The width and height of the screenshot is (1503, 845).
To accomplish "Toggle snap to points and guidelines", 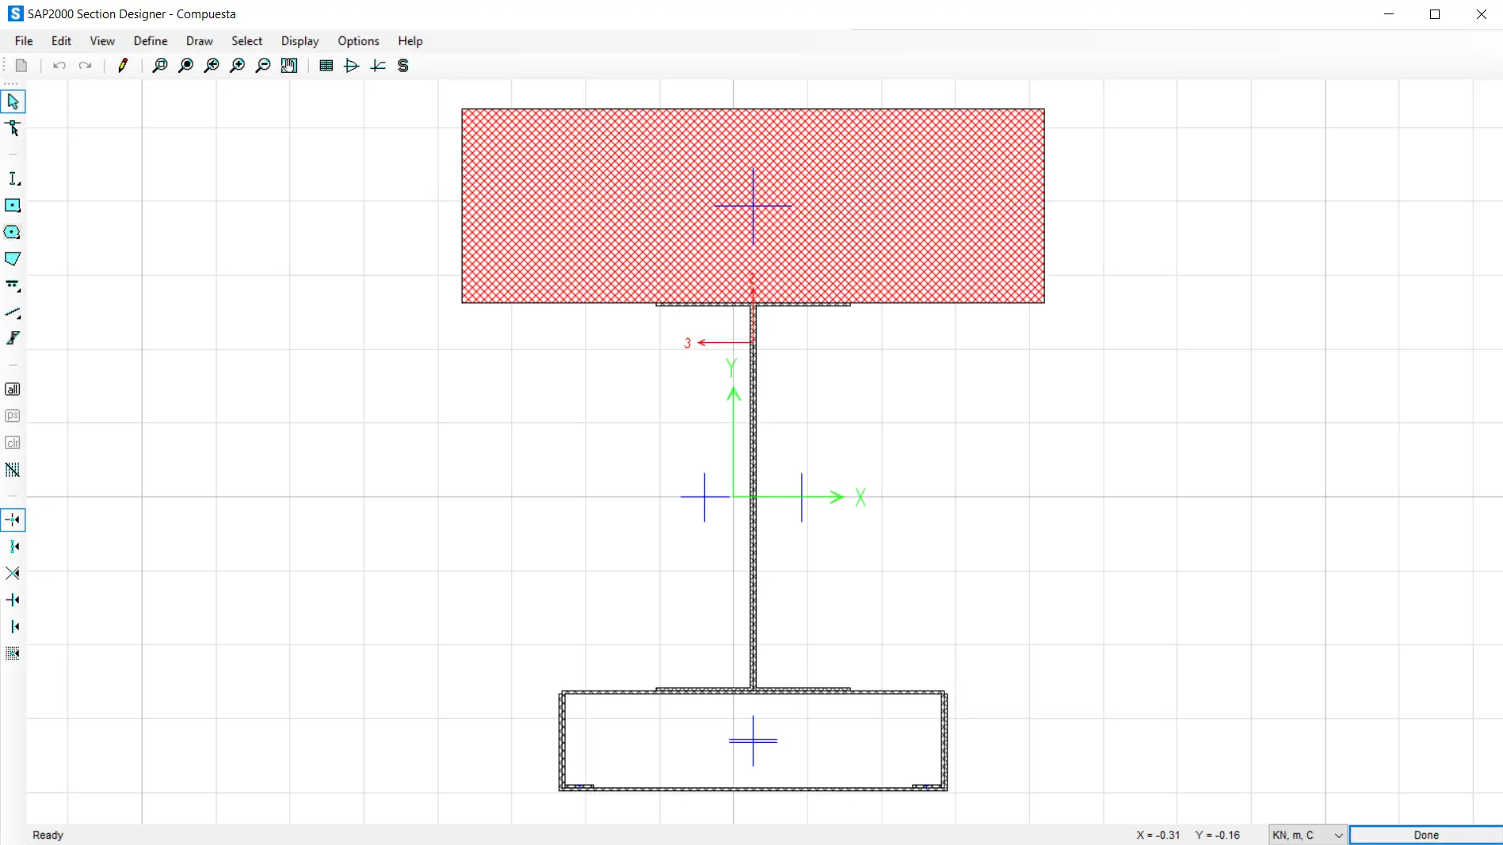I will [13, 520].
